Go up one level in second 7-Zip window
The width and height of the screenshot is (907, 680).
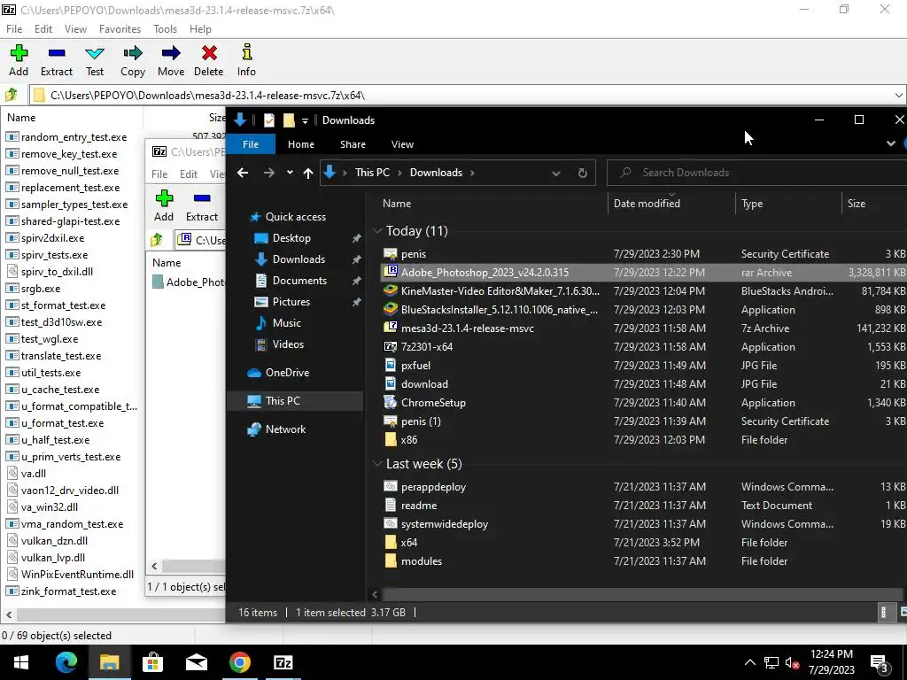[x=156, y=239]
